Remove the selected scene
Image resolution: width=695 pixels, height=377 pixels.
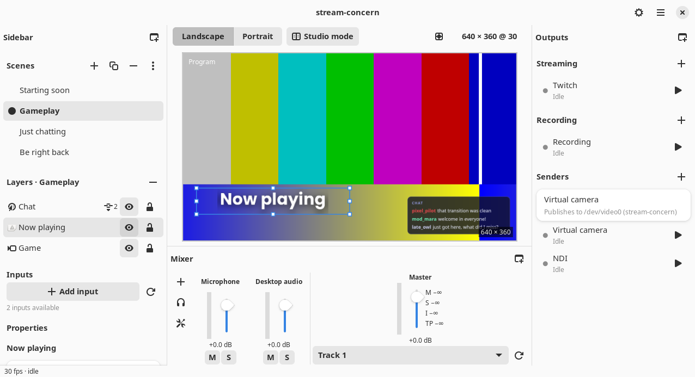click(133, 66)
